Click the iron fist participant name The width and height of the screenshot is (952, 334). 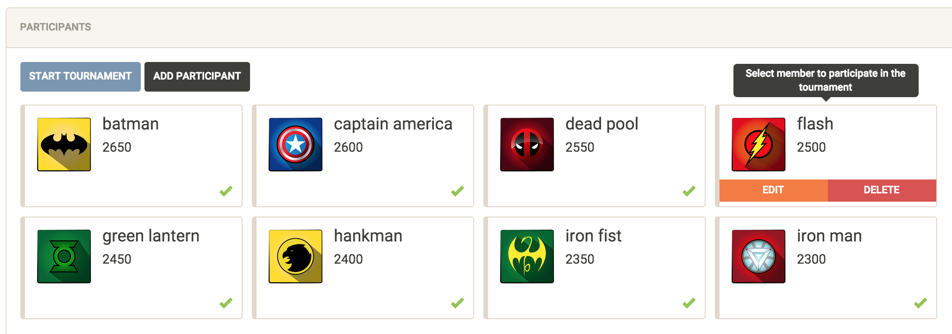[593, 236]
